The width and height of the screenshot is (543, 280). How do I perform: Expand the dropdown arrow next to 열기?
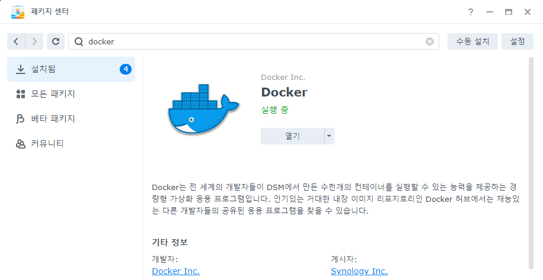(x=329, y=136)
